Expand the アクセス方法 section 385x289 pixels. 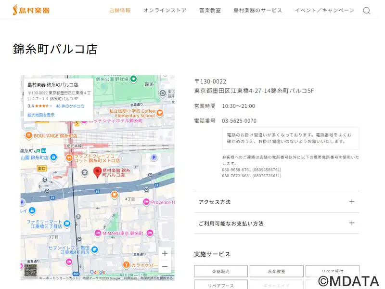pyautogui.click(x=277, y=202)
